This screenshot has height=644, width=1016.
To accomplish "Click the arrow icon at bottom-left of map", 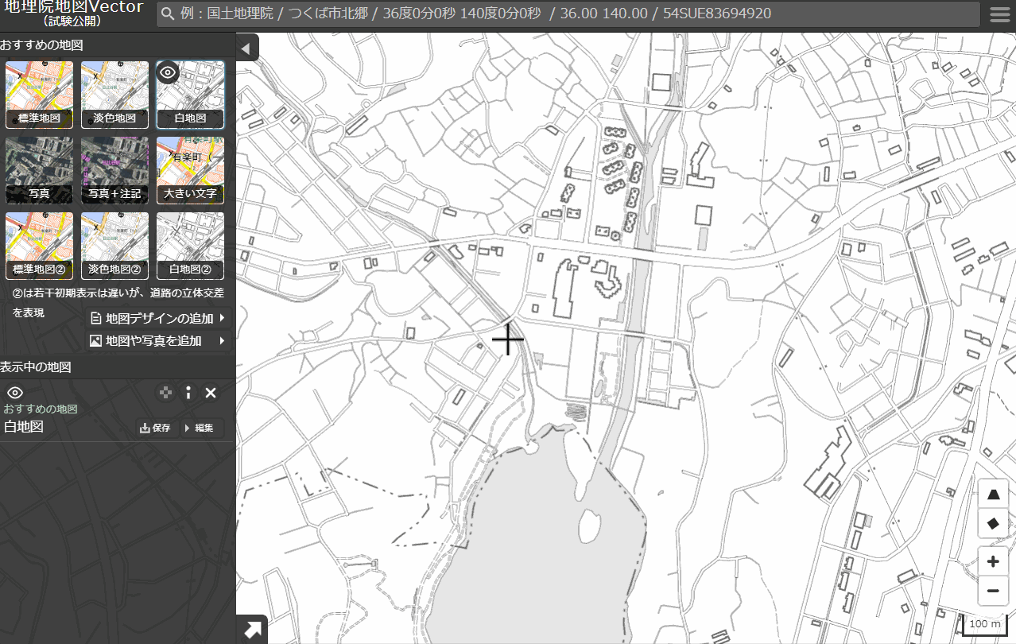I will click(x=252, y=630).
